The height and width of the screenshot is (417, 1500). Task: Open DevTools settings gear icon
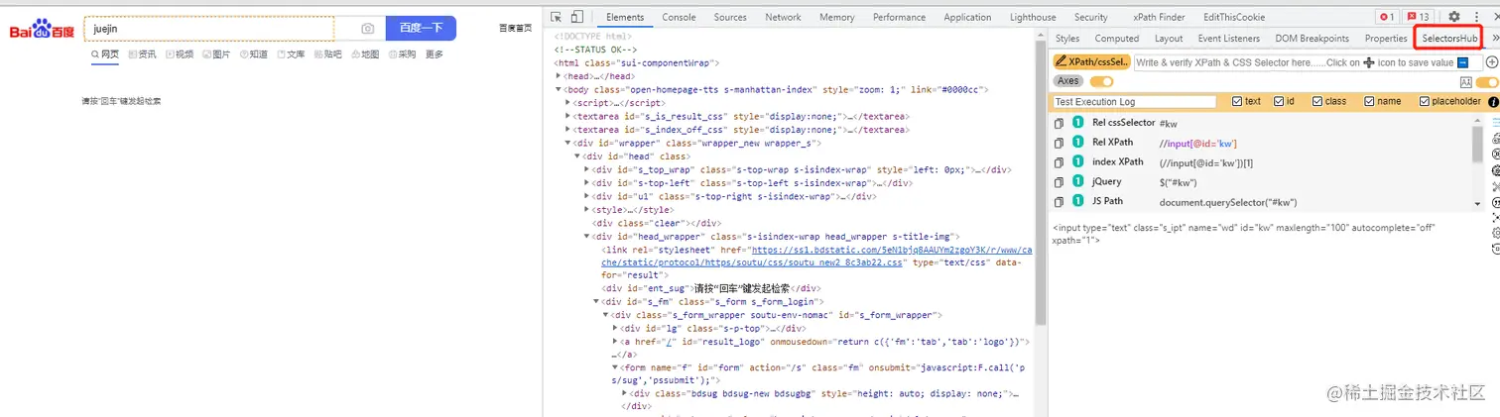(x=1453, y=17)
